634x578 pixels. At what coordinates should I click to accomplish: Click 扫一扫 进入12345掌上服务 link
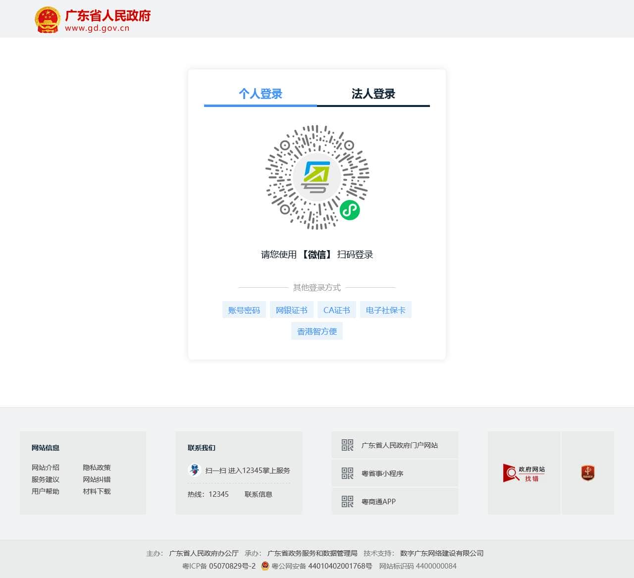tap(248, 471)
